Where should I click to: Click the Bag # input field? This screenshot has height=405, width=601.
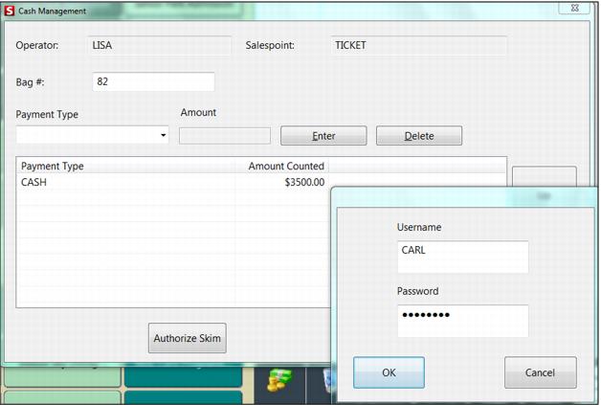(153, 82)
